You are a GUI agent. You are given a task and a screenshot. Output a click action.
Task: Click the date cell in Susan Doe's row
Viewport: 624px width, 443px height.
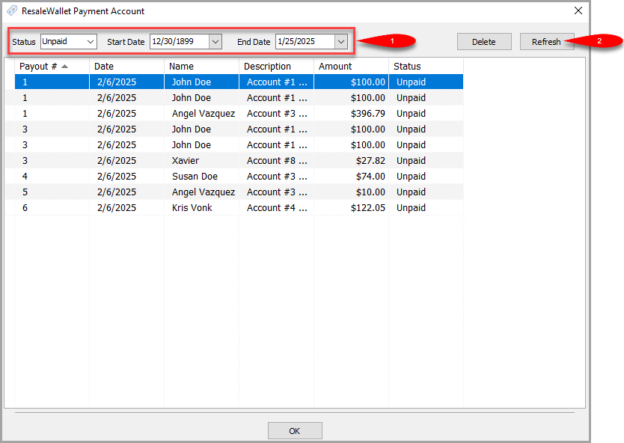[x=126, y=177]
